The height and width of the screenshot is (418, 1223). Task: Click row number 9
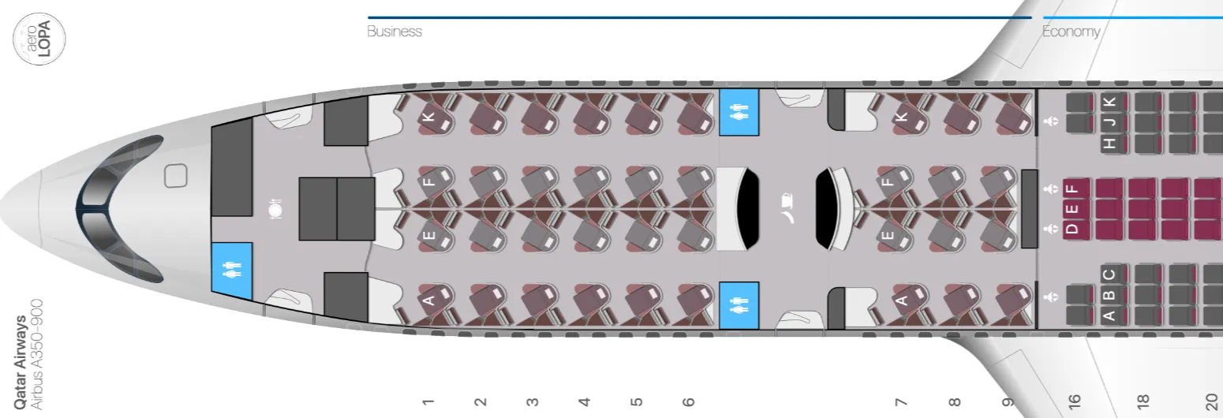coord(1008,401)
